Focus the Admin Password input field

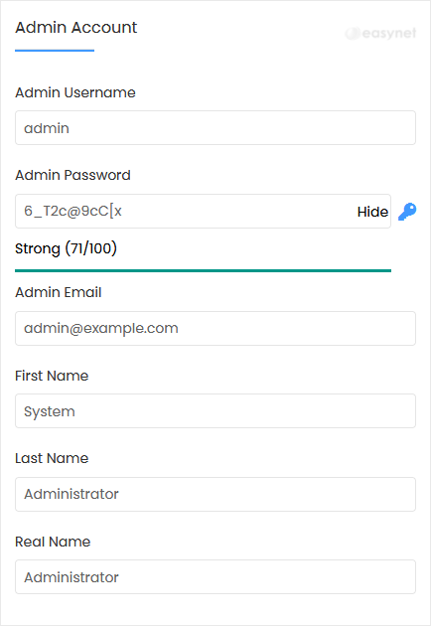(203, 212)
